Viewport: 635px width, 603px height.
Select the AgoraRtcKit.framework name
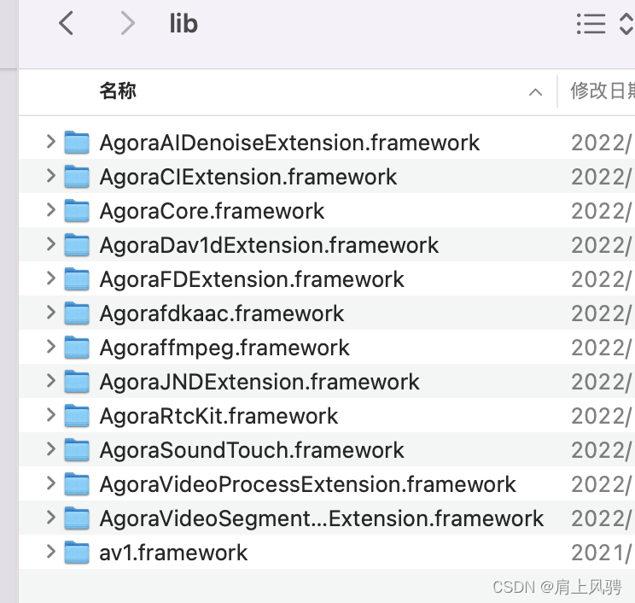pos(218,416)
